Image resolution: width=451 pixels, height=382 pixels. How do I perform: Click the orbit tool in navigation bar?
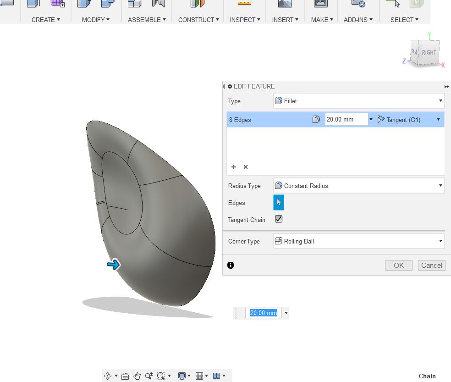(108, 376)
